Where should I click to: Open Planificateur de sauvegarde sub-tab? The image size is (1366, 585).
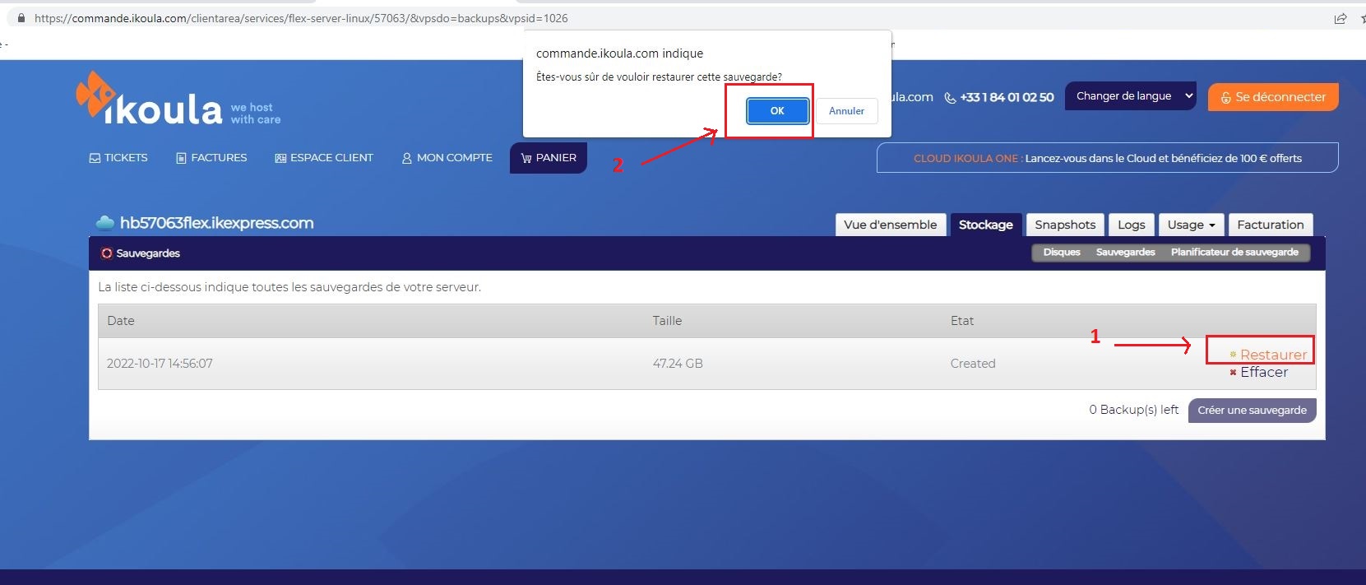point(1234,253)
